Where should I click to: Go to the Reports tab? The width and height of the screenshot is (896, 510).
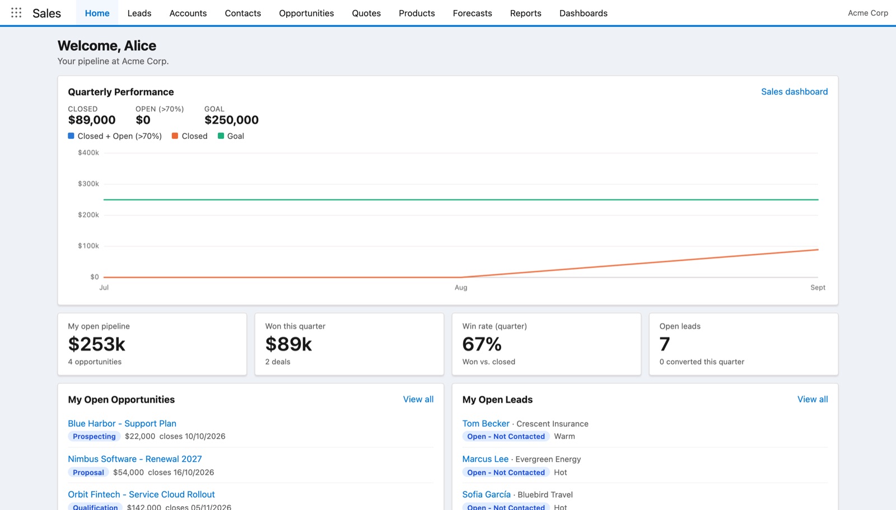525,13
